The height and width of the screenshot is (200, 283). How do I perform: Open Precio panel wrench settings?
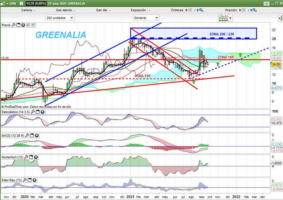[x=13, y=25]
